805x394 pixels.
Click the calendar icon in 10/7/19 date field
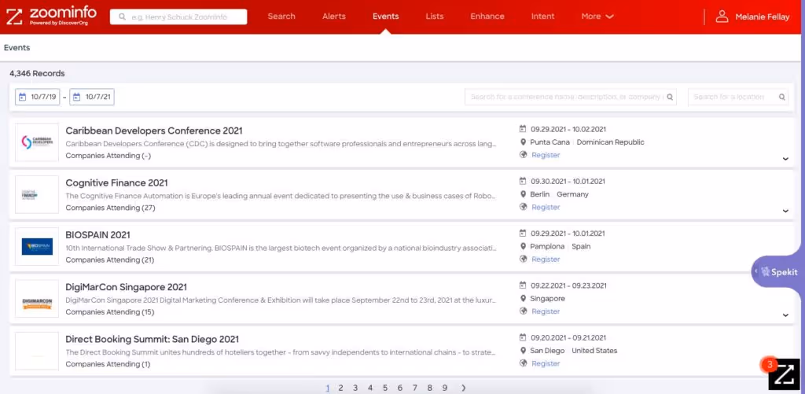[22, 97]
